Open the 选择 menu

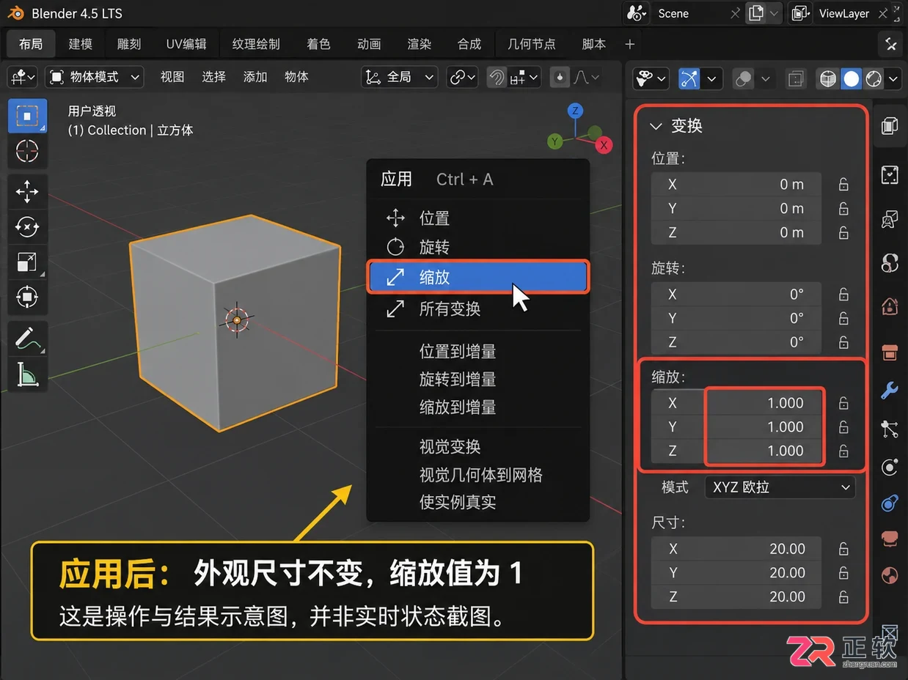214,77
